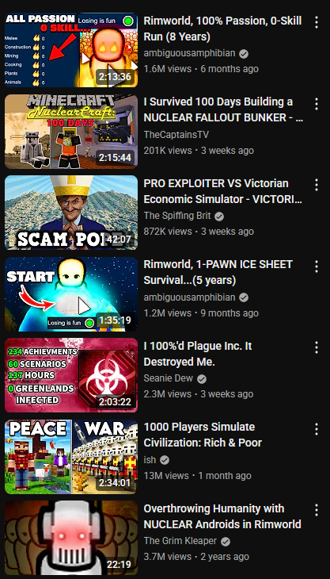
Task: Open options menu for 1-PAWN ICE SHEET video
Action: 317,266
